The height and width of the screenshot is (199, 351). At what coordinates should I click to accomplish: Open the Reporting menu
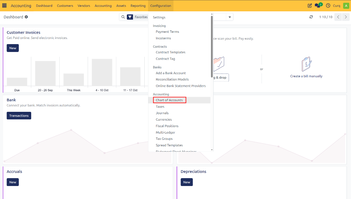point(138,5)
